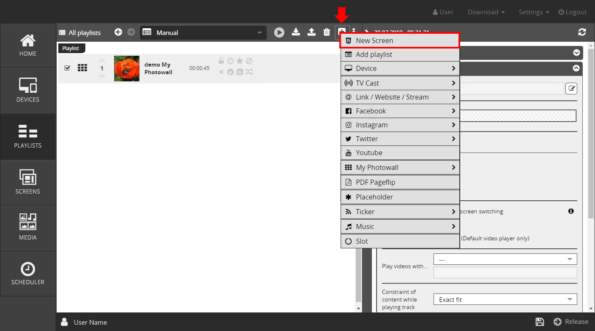Open the three-dot more options menu

coord(354,32)
